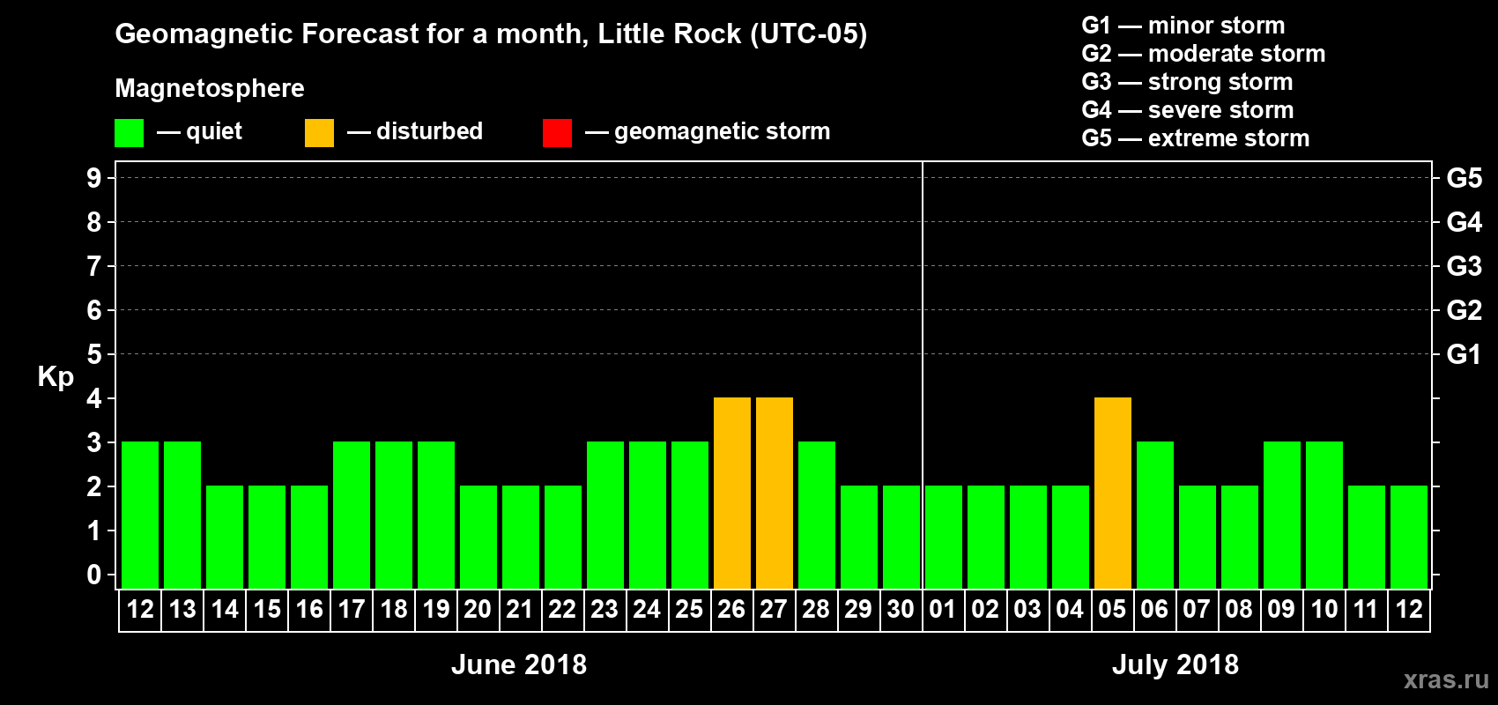Click the date label 20 in June
Image resolution: width=1498 pixels, height=705 pixels.
pyautogui.click(x=478, y=609)
